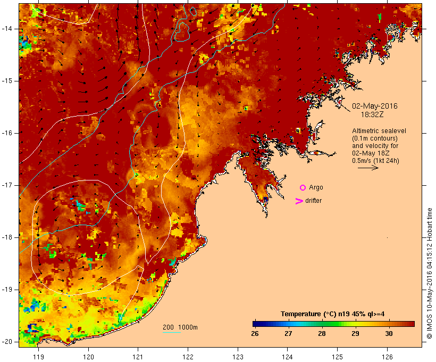Click longitude axis label '126'

tap(387, 357)
